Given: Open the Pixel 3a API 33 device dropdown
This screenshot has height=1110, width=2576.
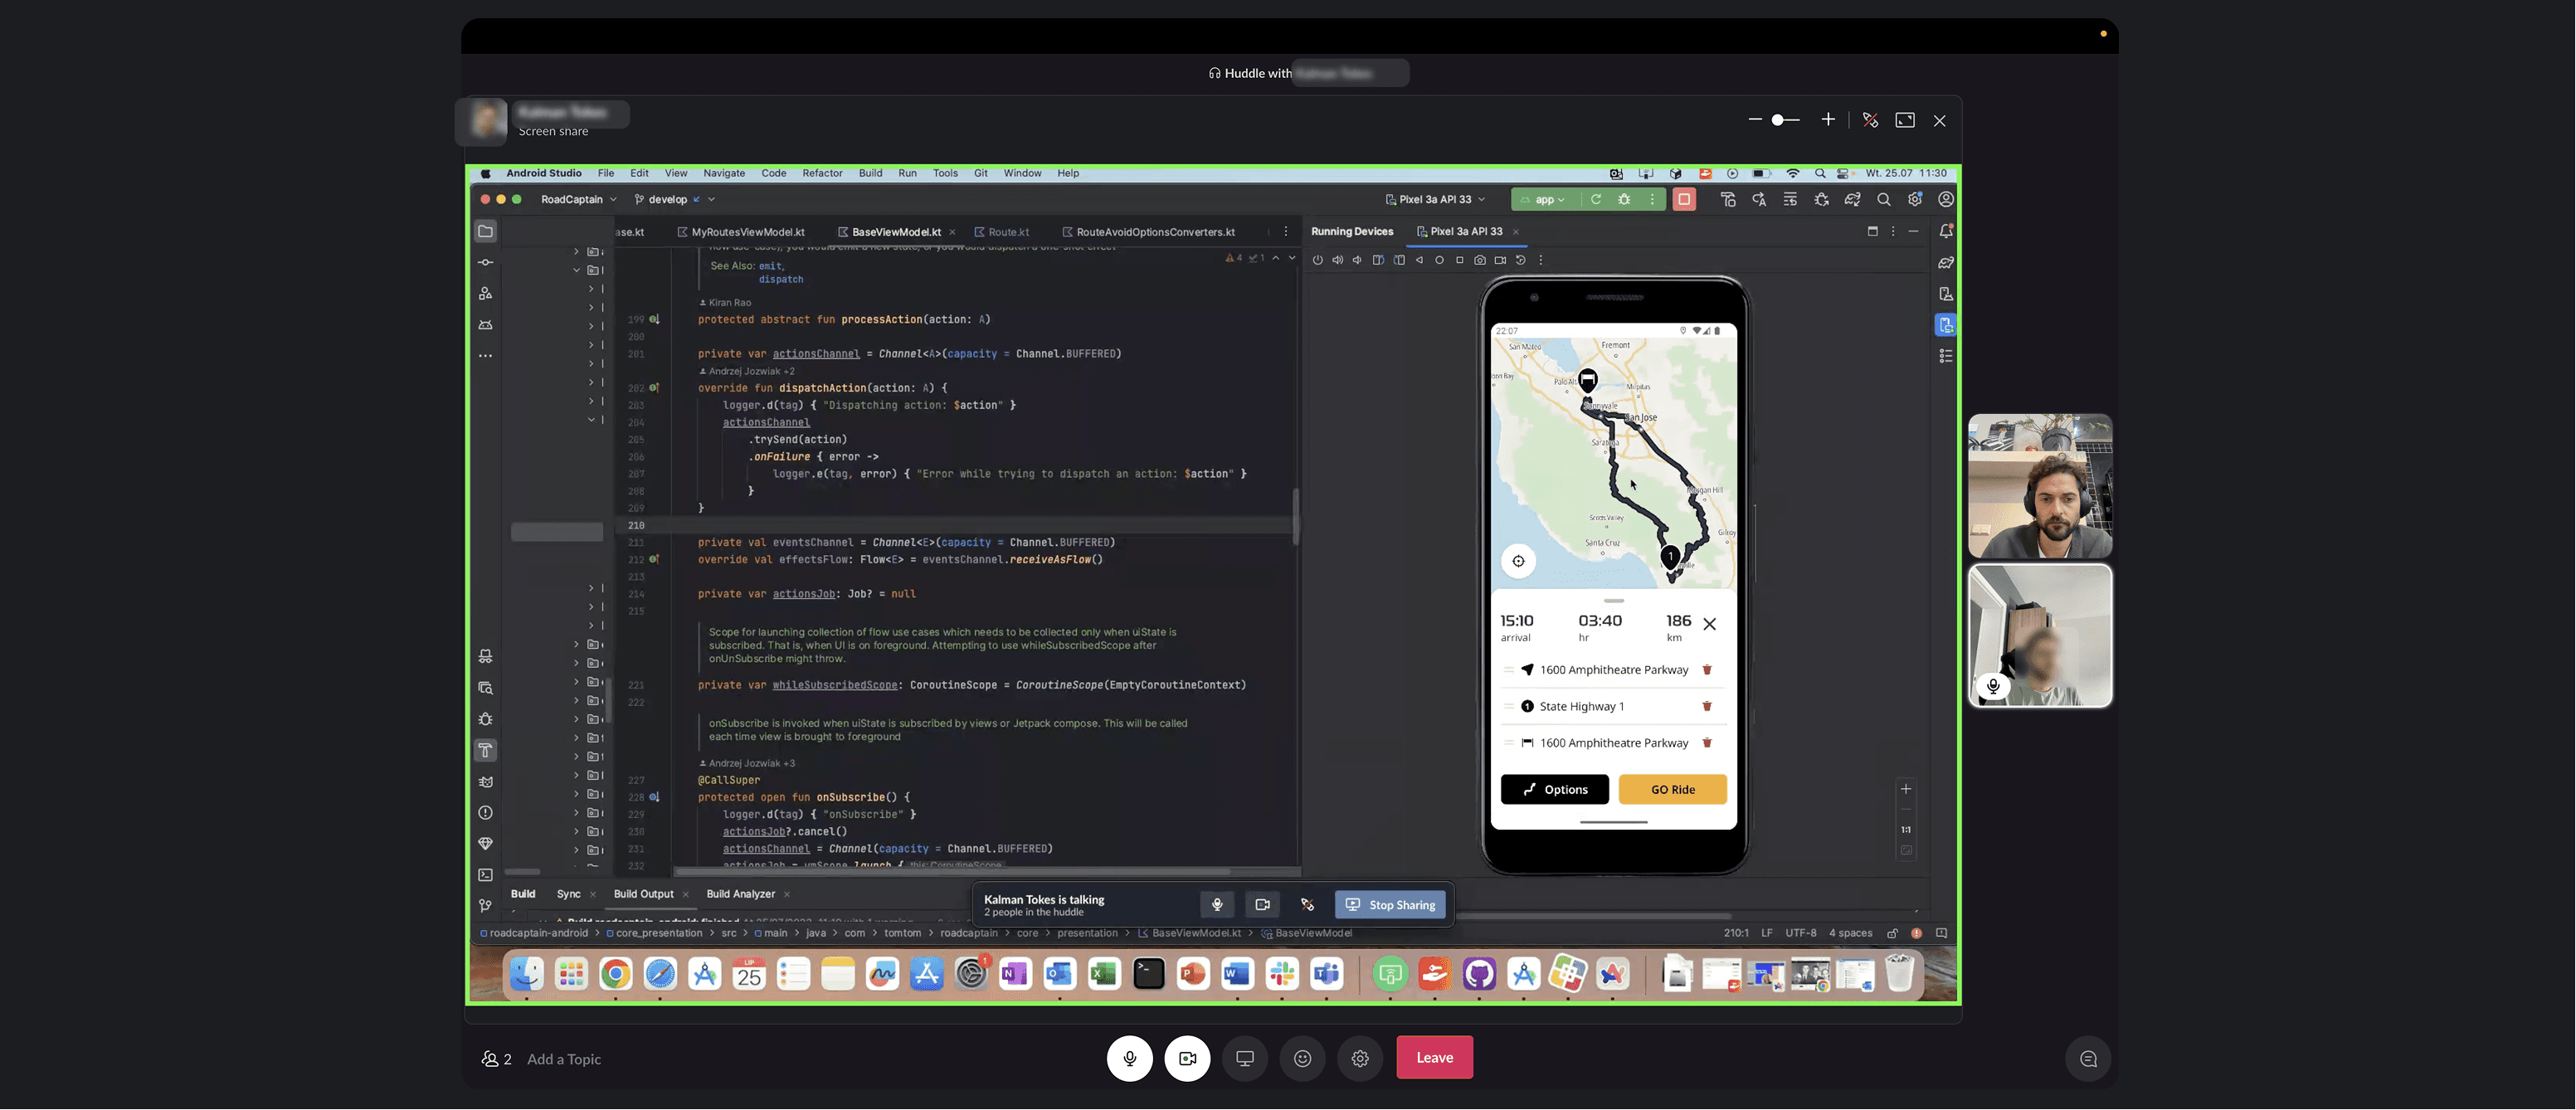Looking at the screenshot, I should [1435, 199].
